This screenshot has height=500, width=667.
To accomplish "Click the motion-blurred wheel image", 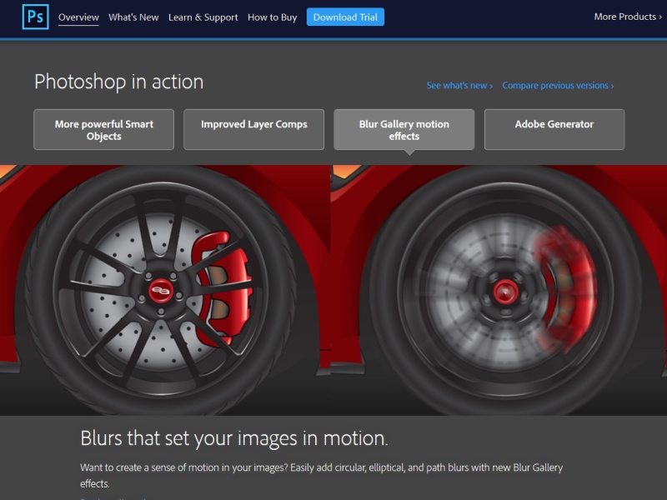I will point(499,290).
